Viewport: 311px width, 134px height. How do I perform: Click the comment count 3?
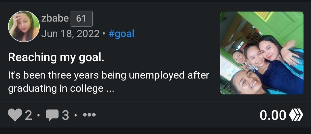[x=66, y=115]
